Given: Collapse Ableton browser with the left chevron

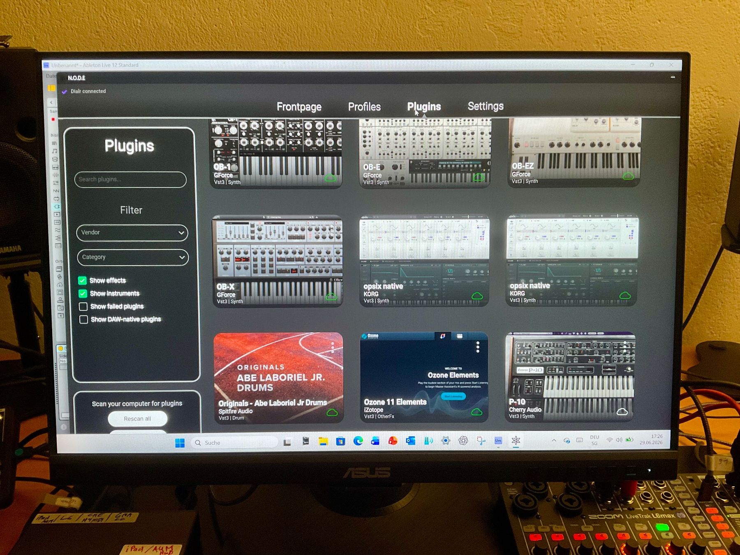Looking at the screenshot, I should tap(51, 102).
